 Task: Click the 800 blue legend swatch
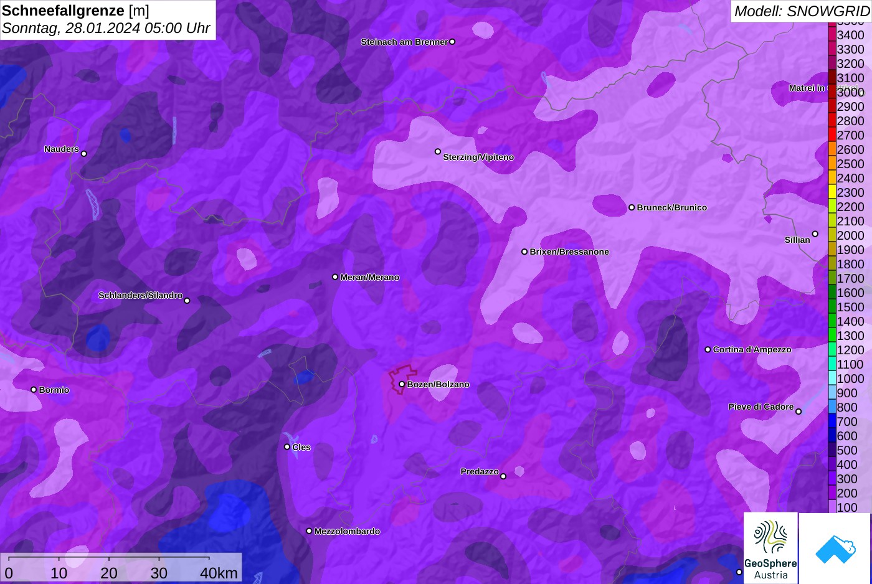pos(832,407)
